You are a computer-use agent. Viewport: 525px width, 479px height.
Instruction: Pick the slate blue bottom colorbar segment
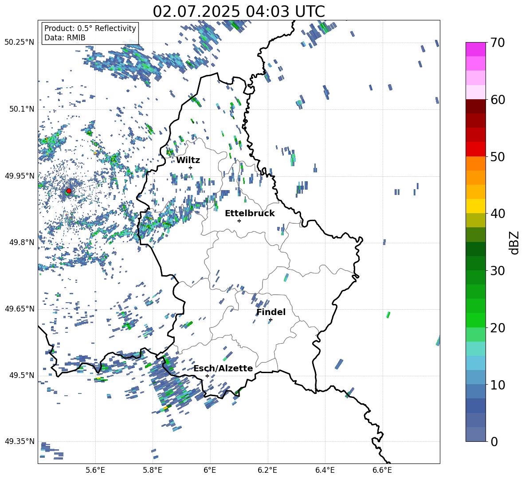coord(475,434)
